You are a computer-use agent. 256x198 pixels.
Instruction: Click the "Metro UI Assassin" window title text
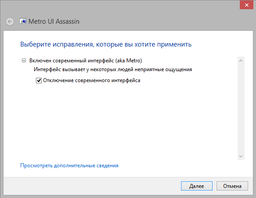coord(54,22)
